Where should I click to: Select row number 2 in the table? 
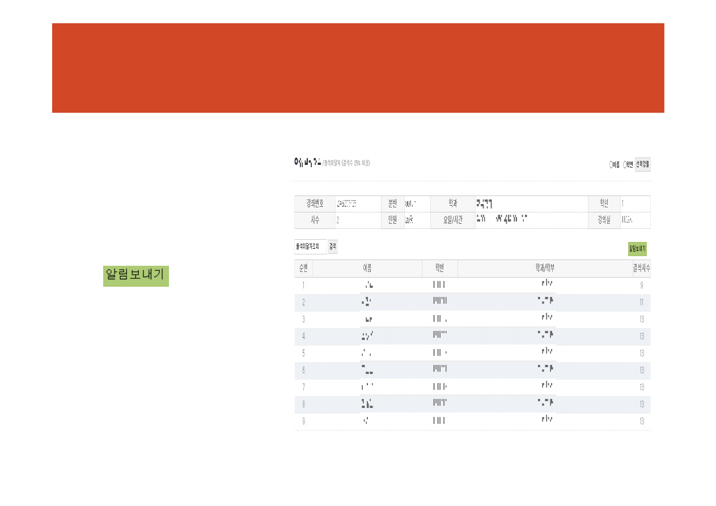tap(303, 303)
